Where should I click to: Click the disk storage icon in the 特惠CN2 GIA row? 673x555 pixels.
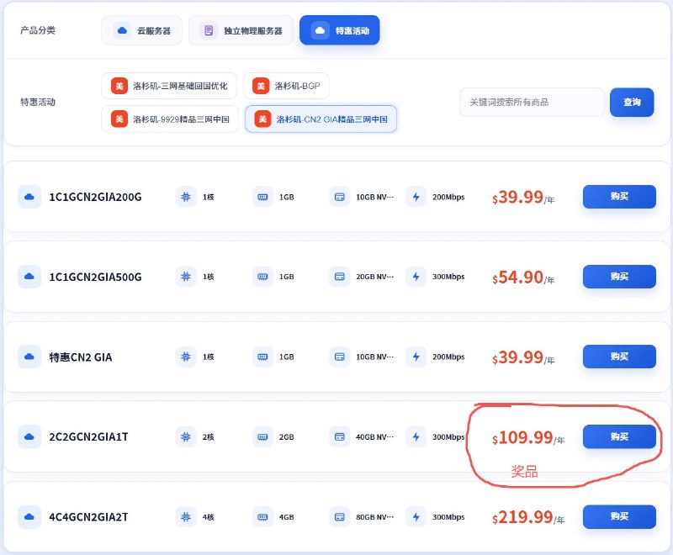point(340,357)
